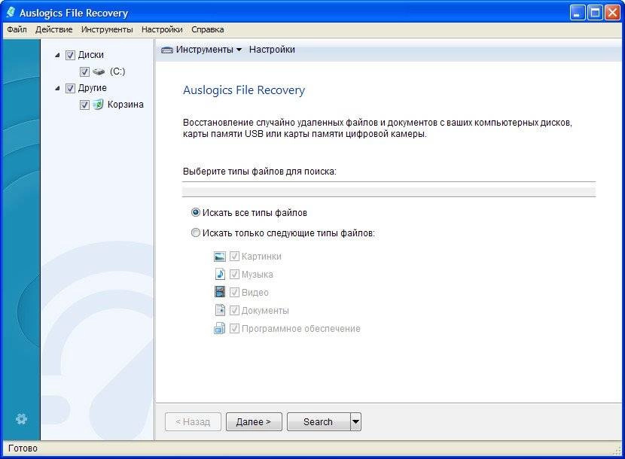The height and width of the screenshot is (459, 625).
Task: Click the Инструменты toolbar drive icon
Action: coord(167,50)
